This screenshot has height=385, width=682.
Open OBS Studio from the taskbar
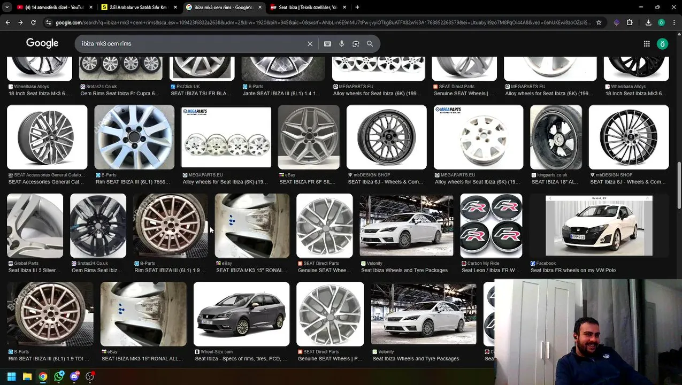(90, 376)
